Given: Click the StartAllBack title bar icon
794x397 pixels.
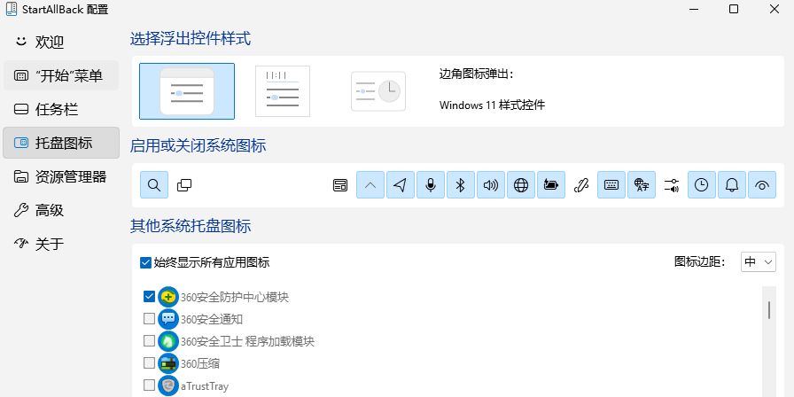Looking at the screenshot, I should click(x=12, y=9).
